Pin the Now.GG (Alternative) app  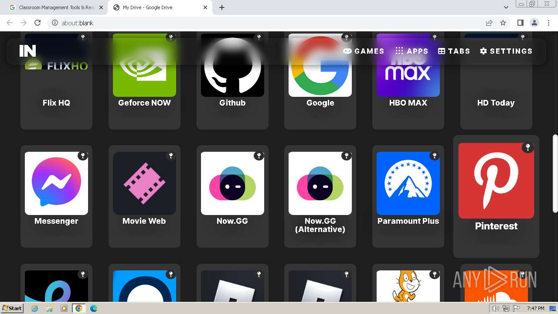[x=347, y=156]
